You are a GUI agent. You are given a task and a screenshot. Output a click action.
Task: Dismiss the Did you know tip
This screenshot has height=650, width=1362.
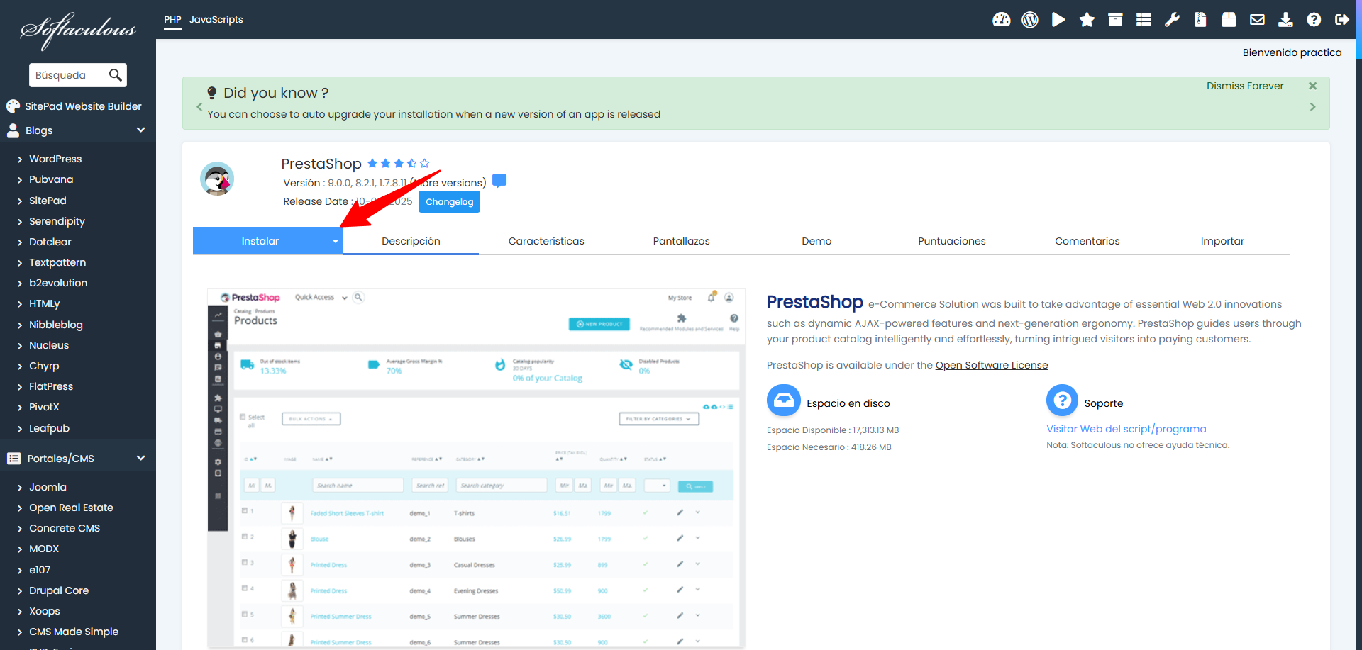coord(1312,86)
